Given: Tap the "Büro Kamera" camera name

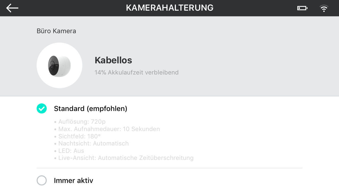Looking at the screenshot, I should pos(56,31).
